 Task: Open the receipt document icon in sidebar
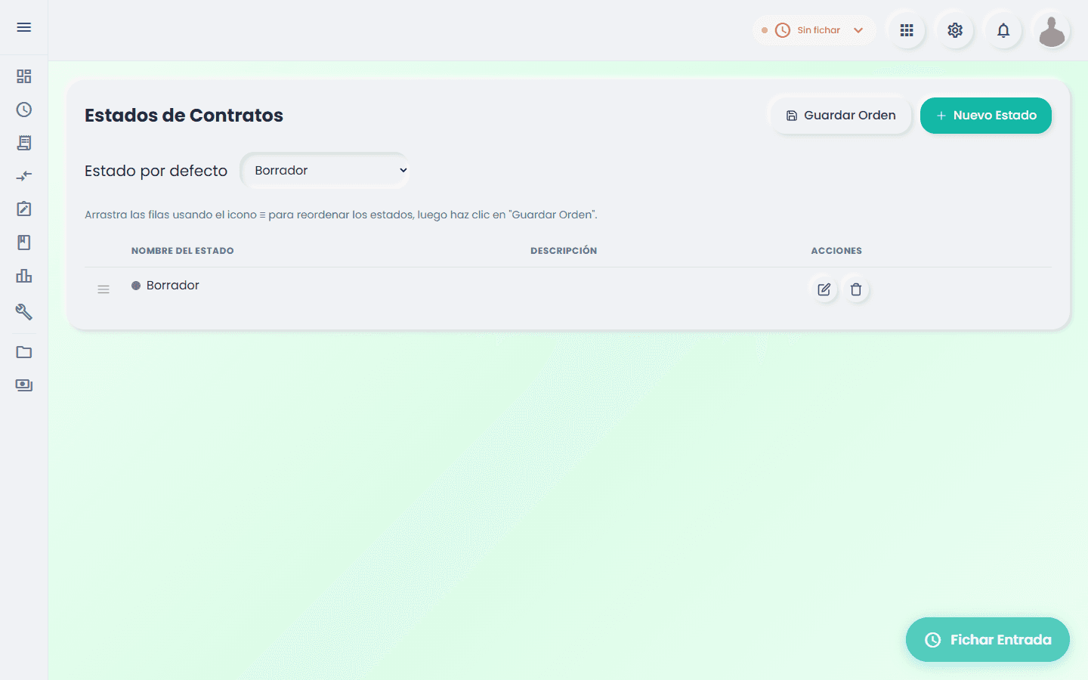24,143
